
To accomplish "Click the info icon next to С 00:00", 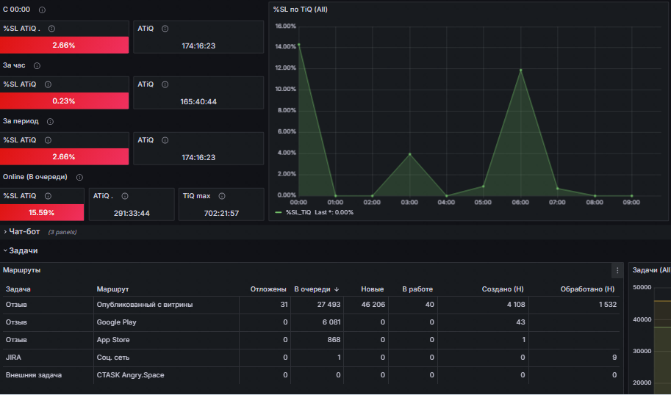I will point(42,10).
